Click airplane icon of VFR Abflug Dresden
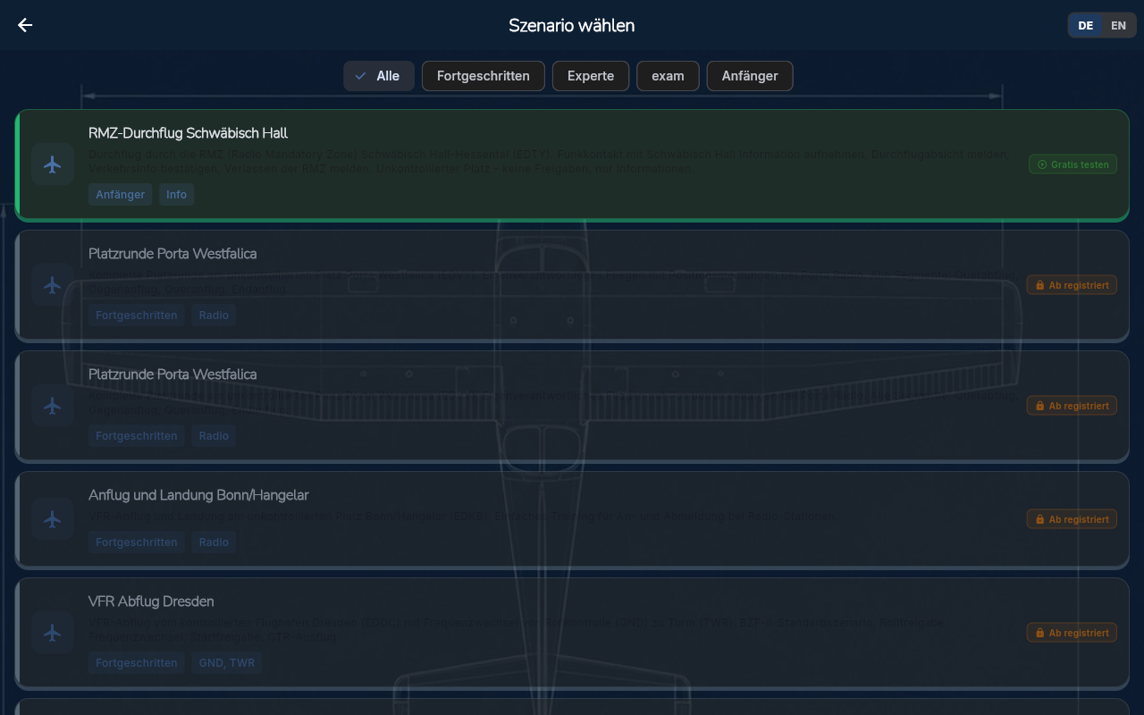 tap(53, 633)
